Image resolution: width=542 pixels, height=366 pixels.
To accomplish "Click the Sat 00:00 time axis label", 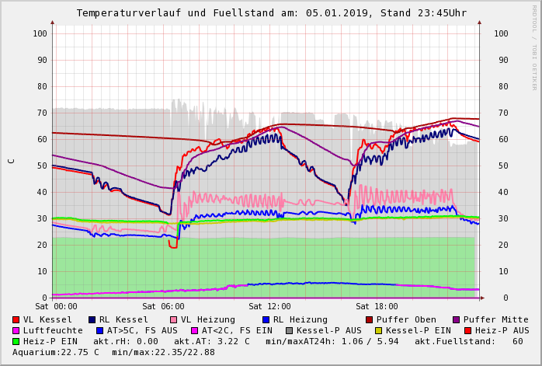I will pos(56,307).
